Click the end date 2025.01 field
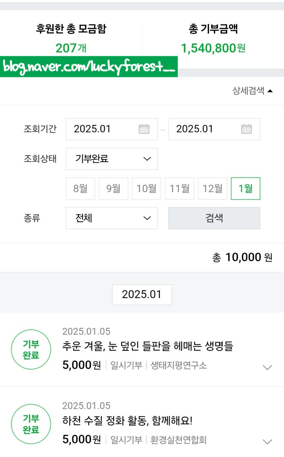Viewport: 284px width, 457px height. click(x=201, y=129)
